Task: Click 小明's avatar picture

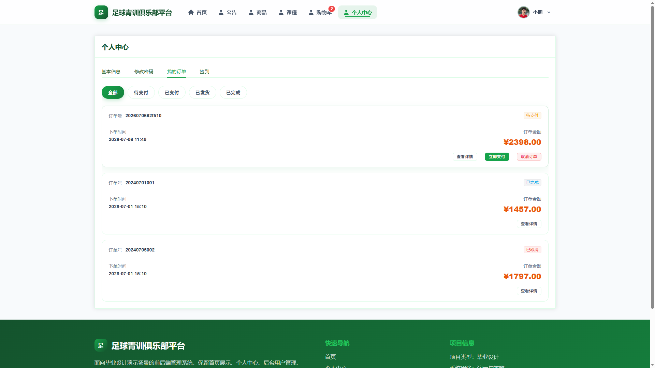Action: pos(523,12)
